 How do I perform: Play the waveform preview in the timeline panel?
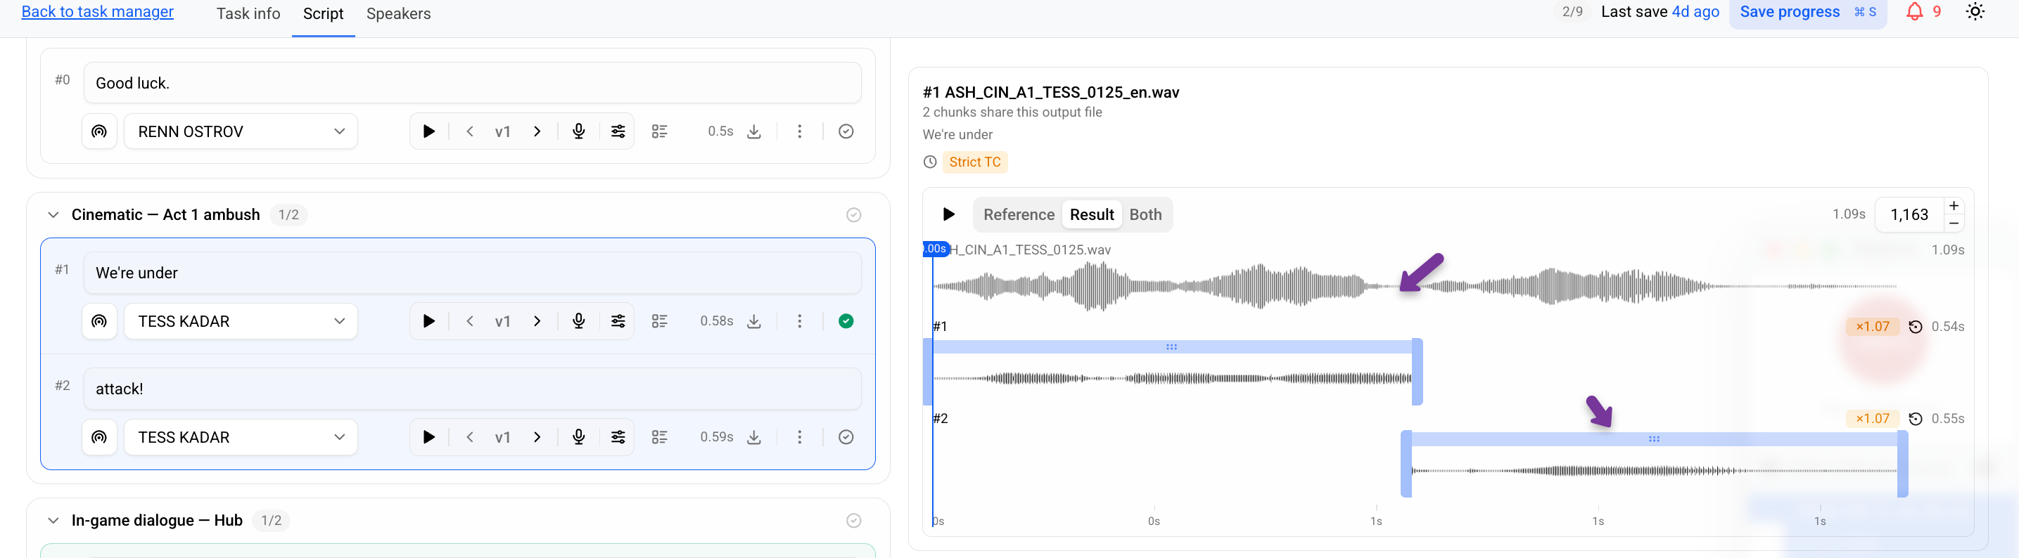948,214
